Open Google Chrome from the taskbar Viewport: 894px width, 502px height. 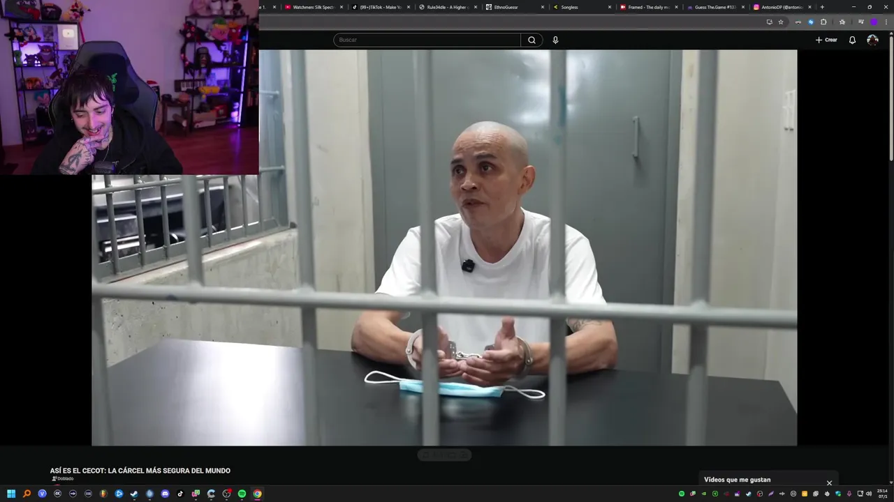pos(257,494)
